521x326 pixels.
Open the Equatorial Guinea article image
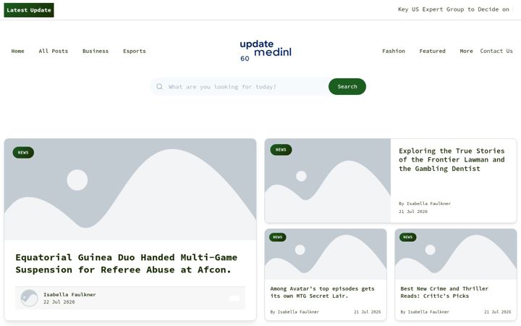[130, 189]
